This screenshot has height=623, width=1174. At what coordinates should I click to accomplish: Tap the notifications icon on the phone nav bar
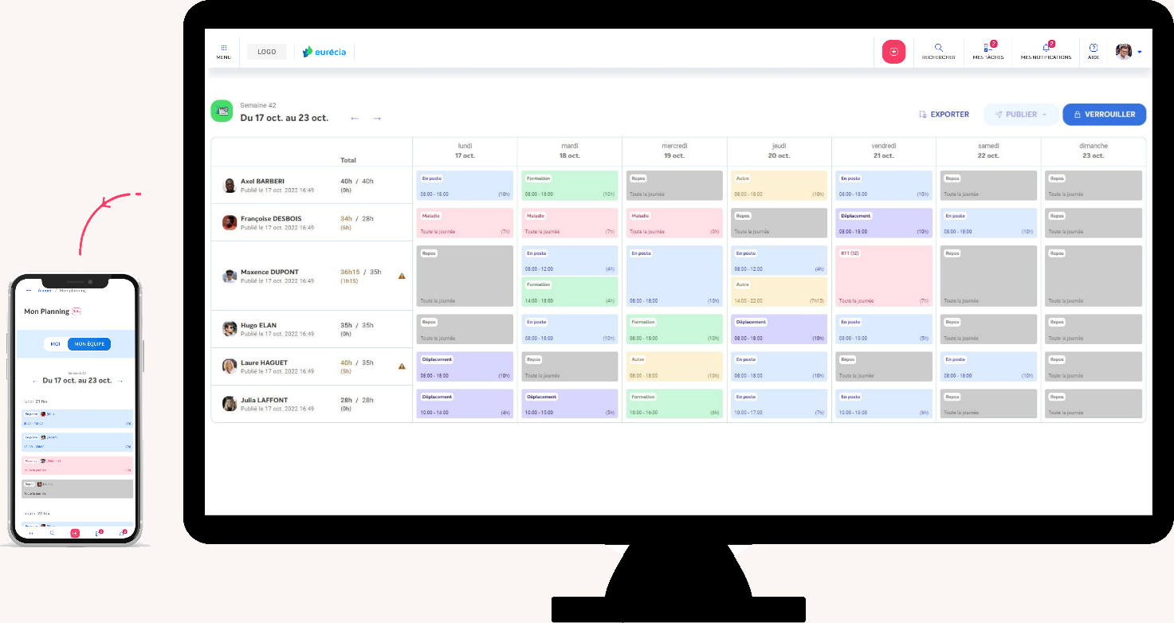[x=122, y=534]
